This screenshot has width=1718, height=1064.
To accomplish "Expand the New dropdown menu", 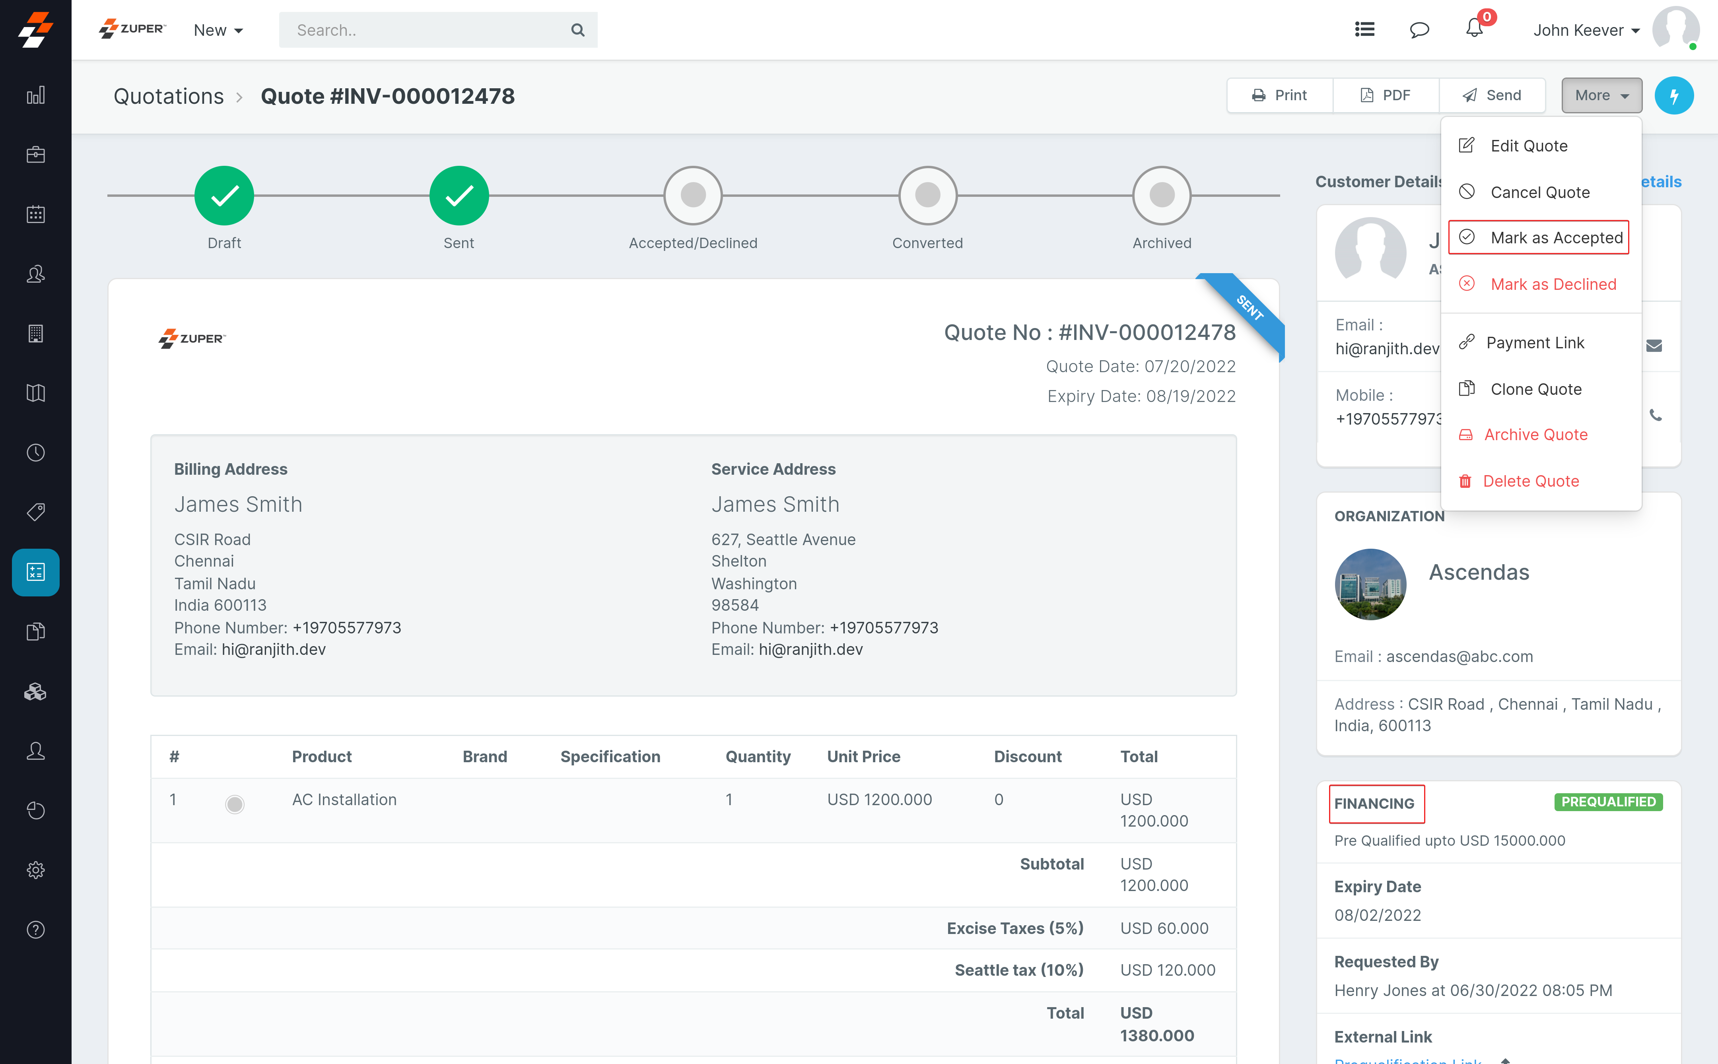I will pos(218,30).
